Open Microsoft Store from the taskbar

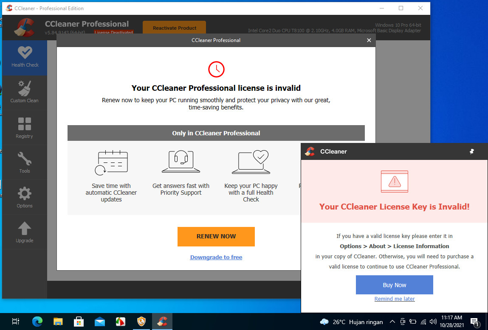[x=79, y=321]
